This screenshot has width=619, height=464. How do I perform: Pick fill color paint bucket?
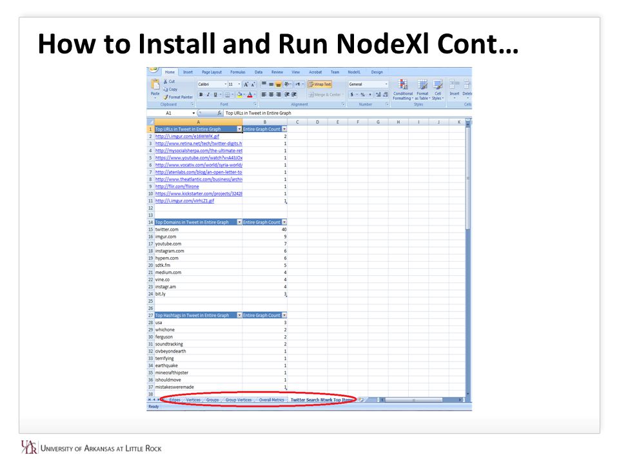pyautogui.click(x=239, y=95)
